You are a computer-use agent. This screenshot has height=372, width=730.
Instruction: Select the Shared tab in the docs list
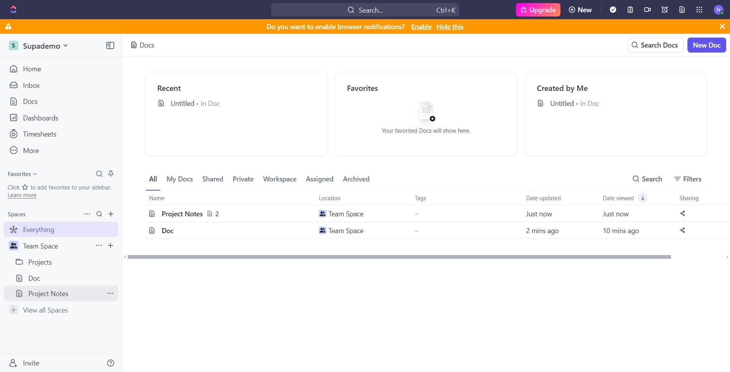(x=213, y=179)
